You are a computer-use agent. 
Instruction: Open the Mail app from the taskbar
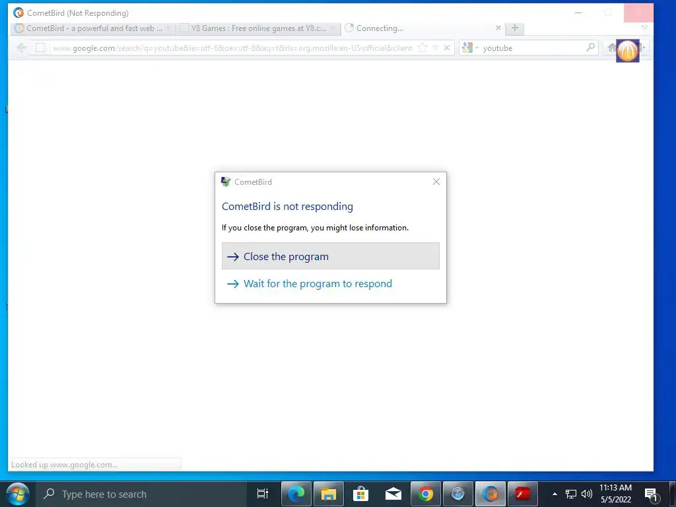click(393, 494)
